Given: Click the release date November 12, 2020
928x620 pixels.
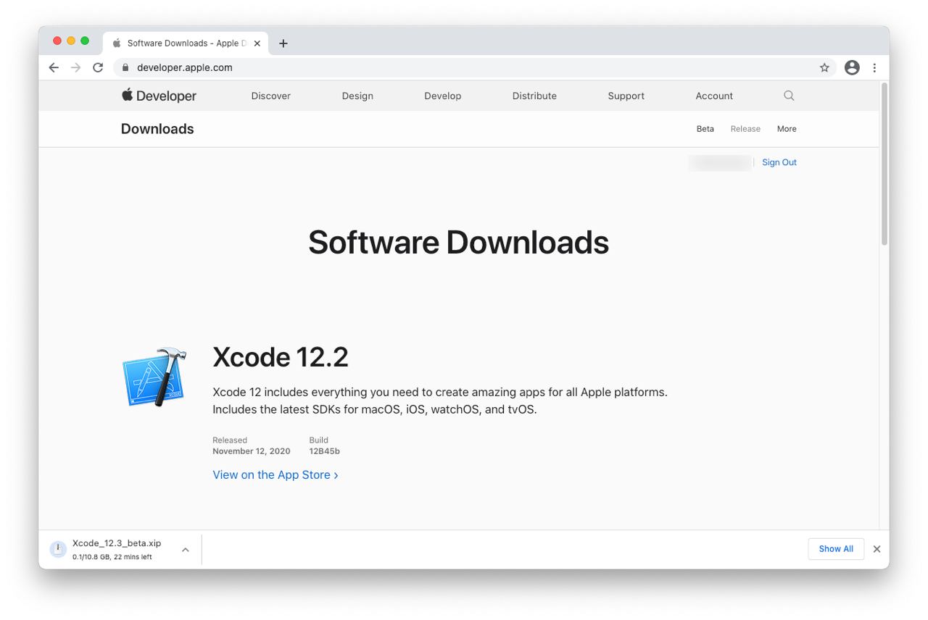Looking at the screenshot, I should [x=252, y=451].
